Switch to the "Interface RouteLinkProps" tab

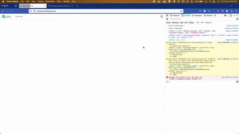pos(60,6)
